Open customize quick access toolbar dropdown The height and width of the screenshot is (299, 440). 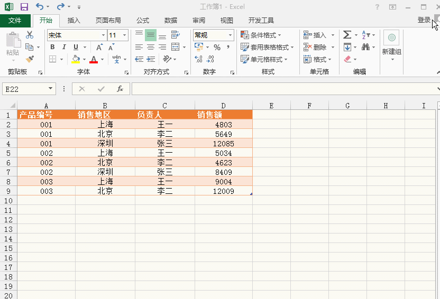[79, 7]
